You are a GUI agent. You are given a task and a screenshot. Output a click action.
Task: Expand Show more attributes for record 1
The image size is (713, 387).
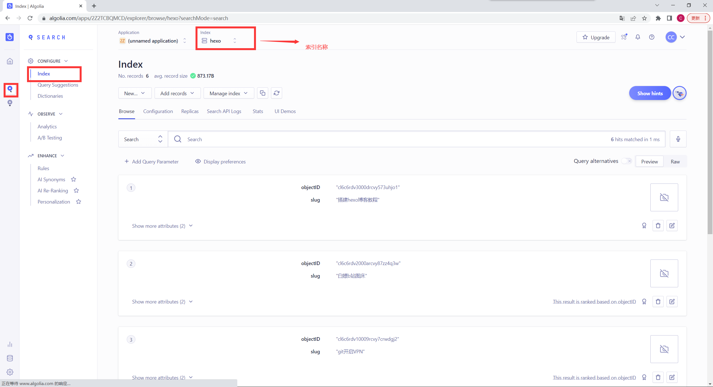pos(162,226)
